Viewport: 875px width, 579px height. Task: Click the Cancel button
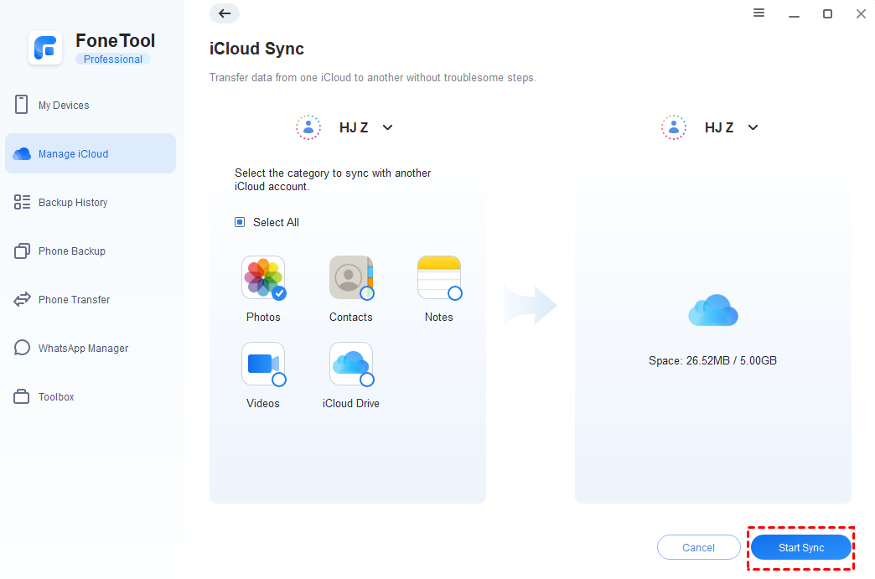tap(698, 546)
